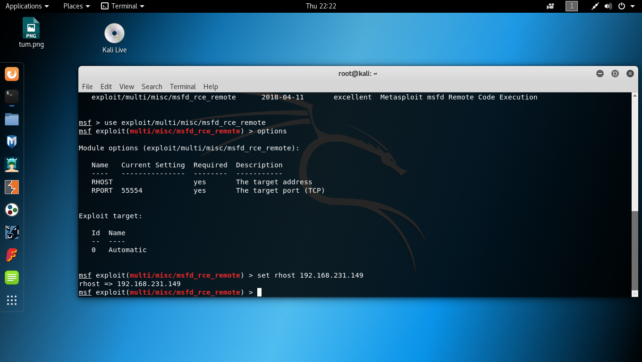Viewport: 642px width, 362px height.
Task: Open the Terminal menu in menu bar
Action: coord(183,87)
